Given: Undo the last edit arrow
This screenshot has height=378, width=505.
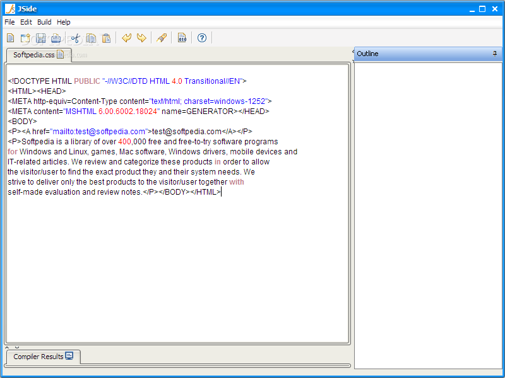Looking at the screenshot, I should point(127,38).
